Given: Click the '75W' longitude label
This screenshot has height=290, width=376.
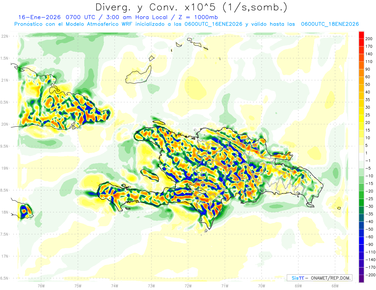Looking at the screenshot, I should [x=78, y=286].
